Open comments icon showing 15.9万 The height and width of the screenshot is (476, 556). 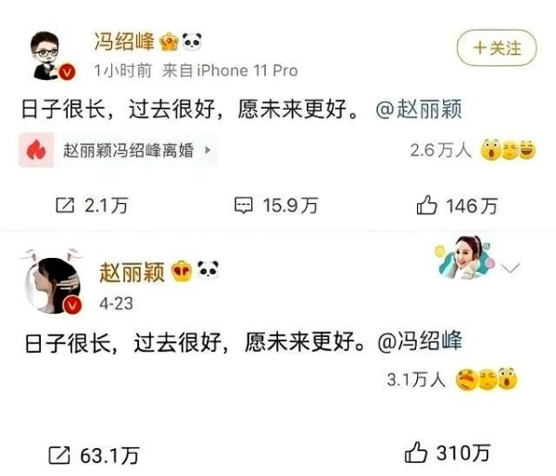pos(244,205)
